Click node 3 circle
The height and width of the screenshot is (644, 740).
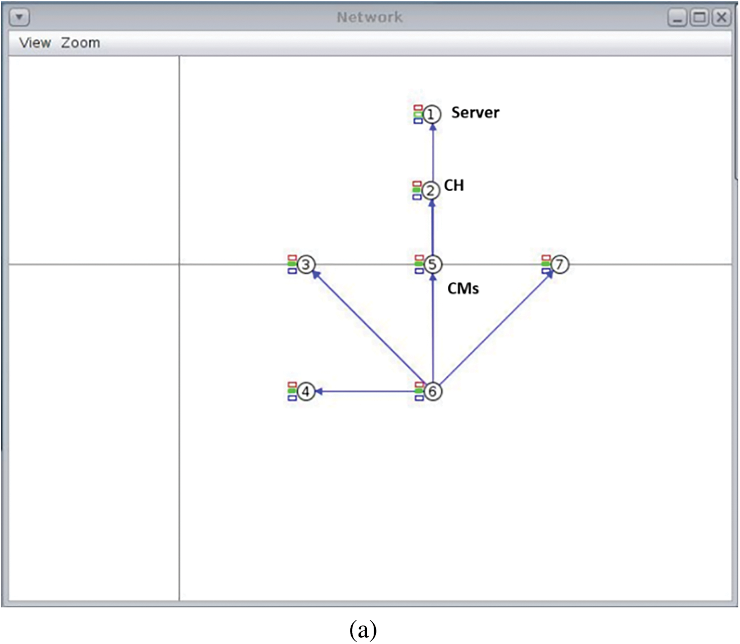tap(306, 264)
